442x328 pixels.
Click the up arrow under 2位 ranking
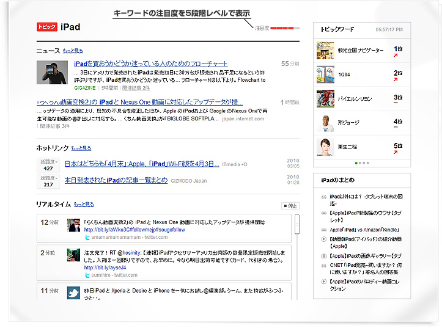[396, 79]
